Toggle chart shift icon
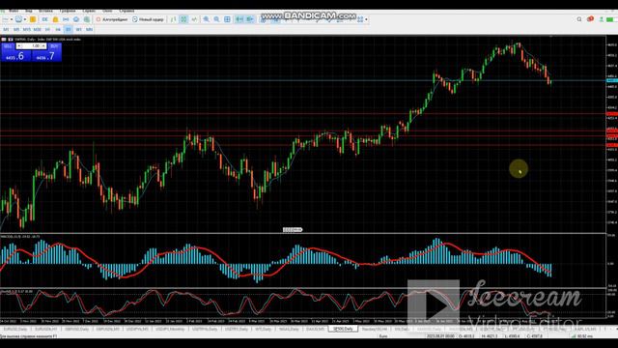Image resolution: width=618 pixels, height=348 pixels. (x=250, y=19)
